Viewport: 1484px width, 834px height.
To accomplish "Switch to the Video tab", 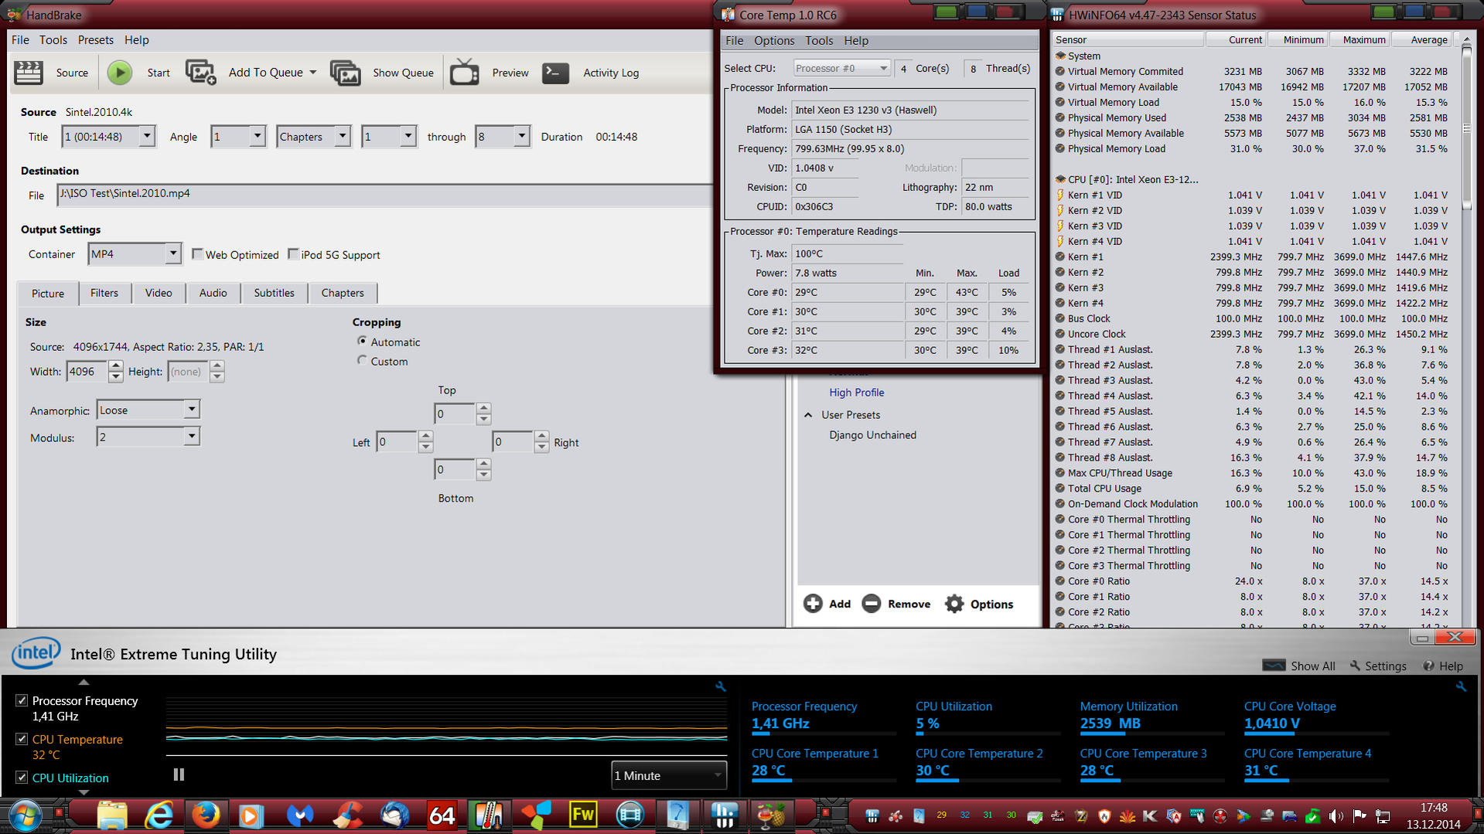I will tap(159, 293).
